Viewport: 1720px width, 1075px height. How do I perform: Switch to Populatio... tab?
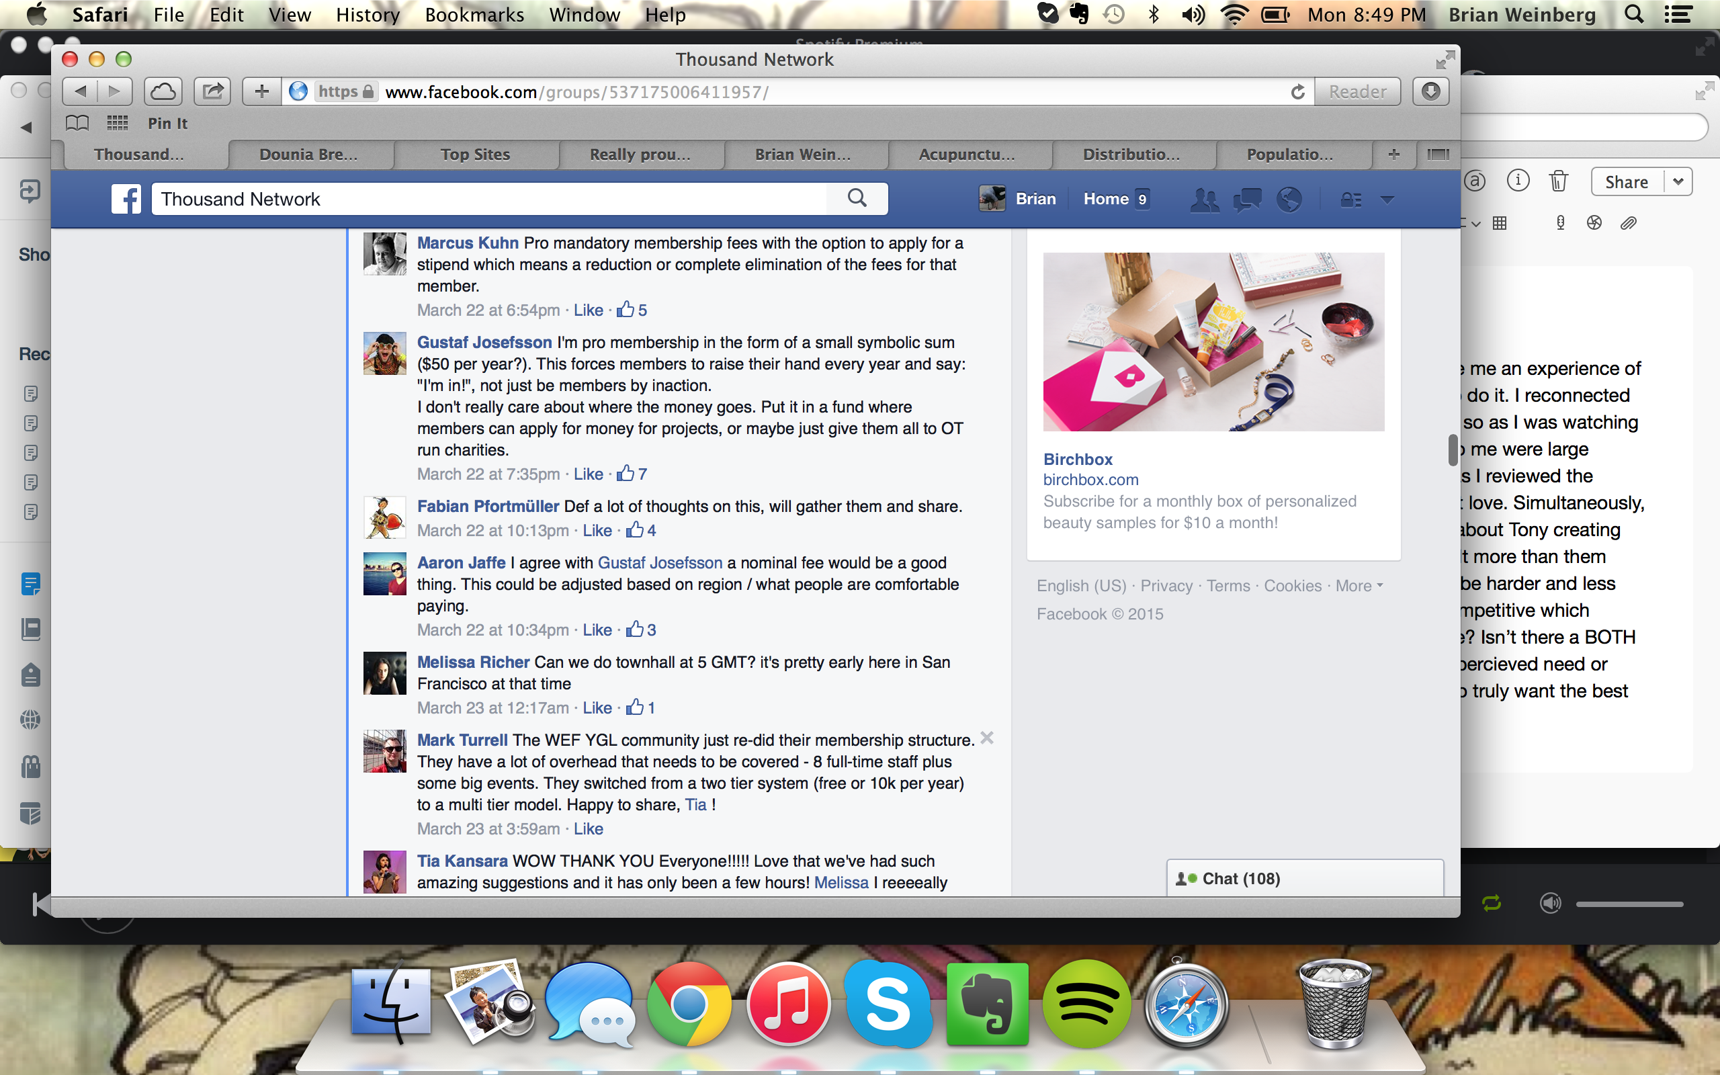tap(1289, 155)
